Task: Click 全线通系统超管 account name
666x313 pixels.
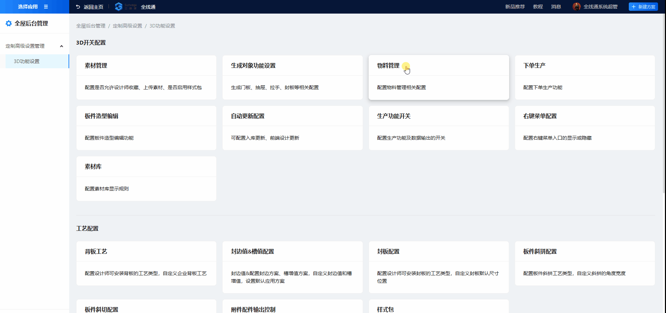Action: pos(600,7)
